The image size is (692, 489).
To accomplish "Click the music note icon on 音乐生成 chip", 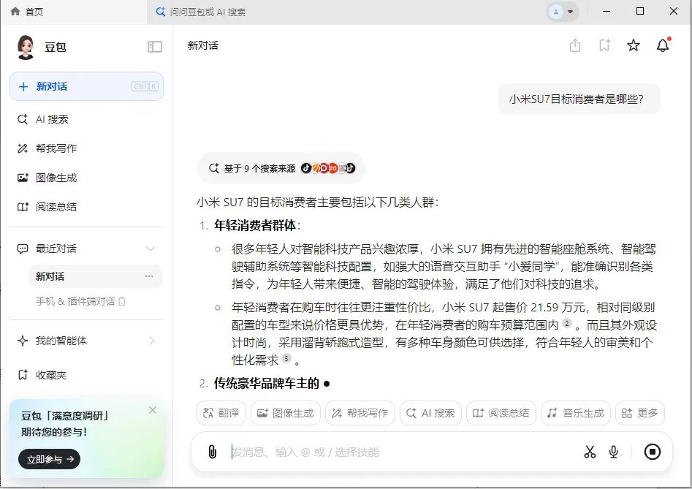I will coord(552,413).
